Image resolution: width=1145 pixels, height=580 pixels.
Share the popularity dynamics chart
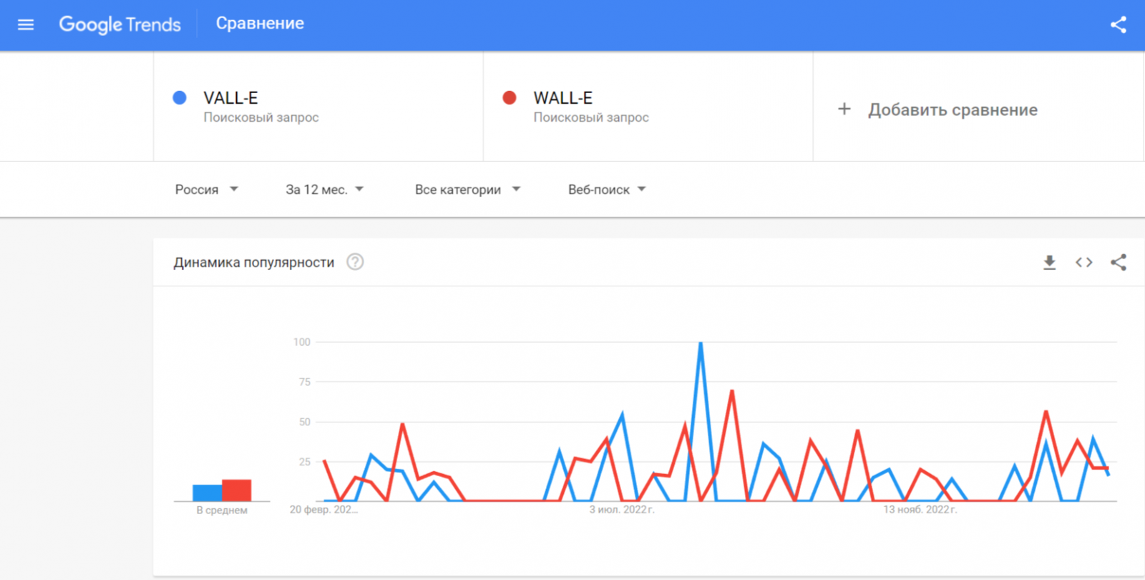(1119, 263)
